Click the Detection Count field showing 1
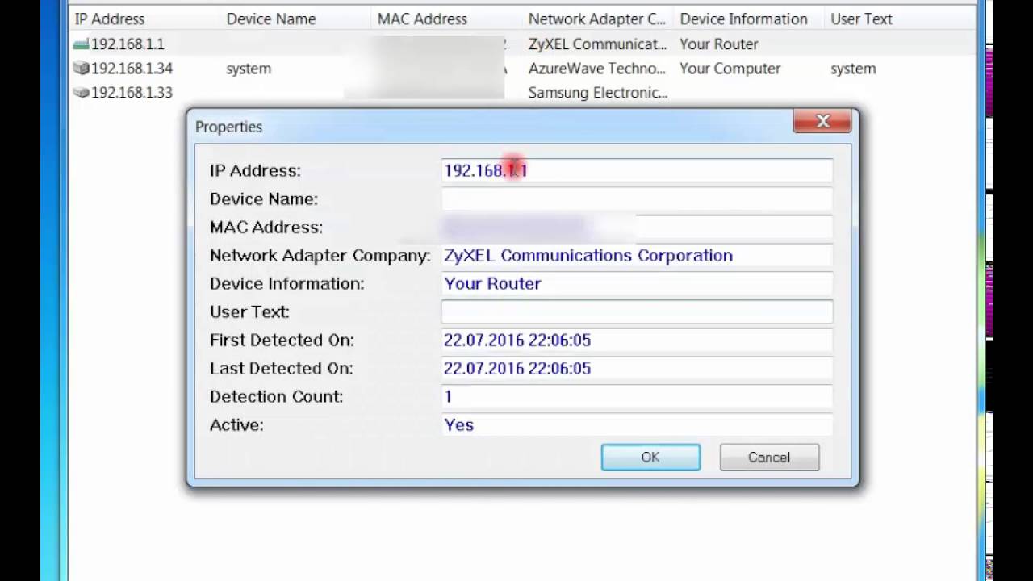The height and width of the screenshot is (581, 1033). pos(637,396)
